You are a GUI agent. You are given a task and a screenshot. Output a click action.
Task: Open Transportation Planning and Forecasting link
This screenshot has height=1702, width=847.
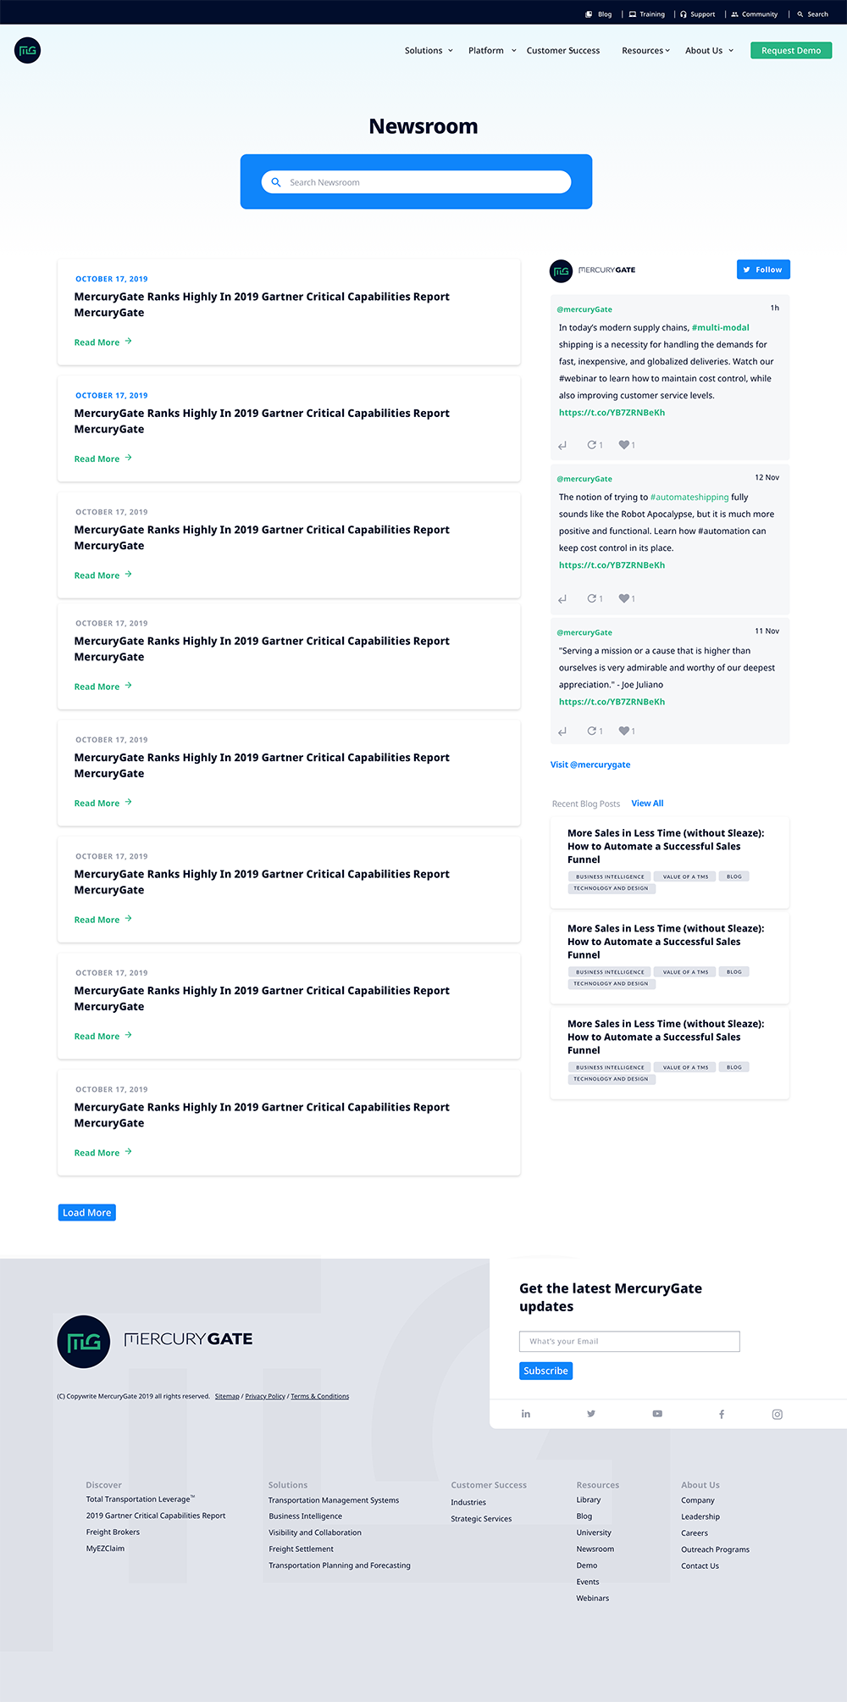(x=340, y=1566)
